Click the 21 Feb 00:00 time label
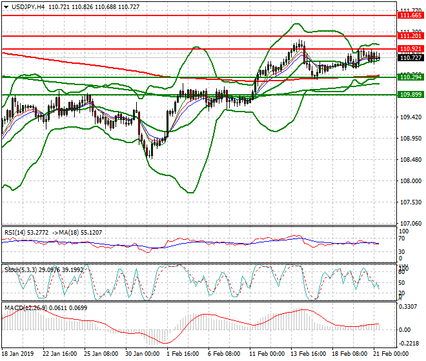Viewport: 426px width, 361px height. pos(391,354)
